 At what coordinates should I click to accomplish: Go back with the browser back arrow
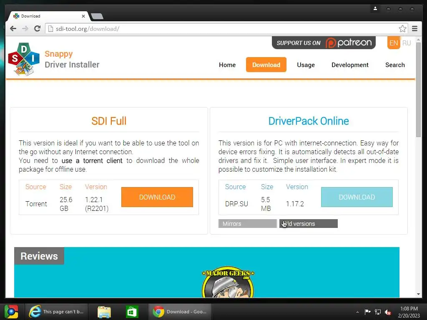[13, 29]
